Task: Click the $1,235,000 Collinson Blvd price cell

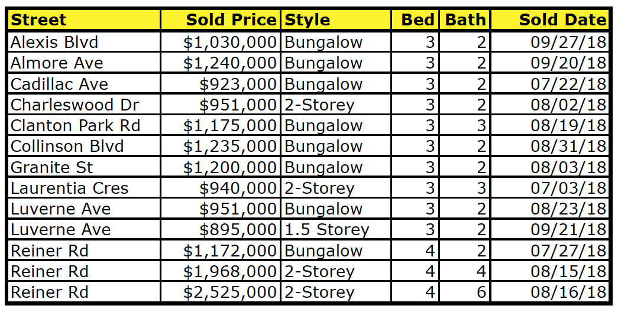Action: pyautogui.click(x=221, y=147)
